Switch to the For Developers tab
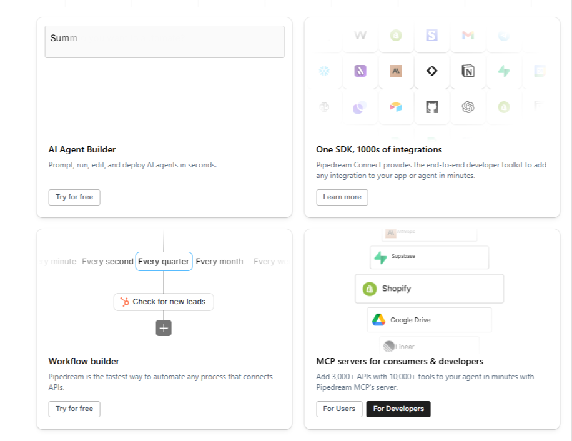572x441 pixels. (x=398, y=409)
